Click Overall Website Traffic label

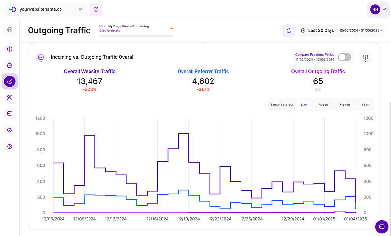[x=90, y=71]
